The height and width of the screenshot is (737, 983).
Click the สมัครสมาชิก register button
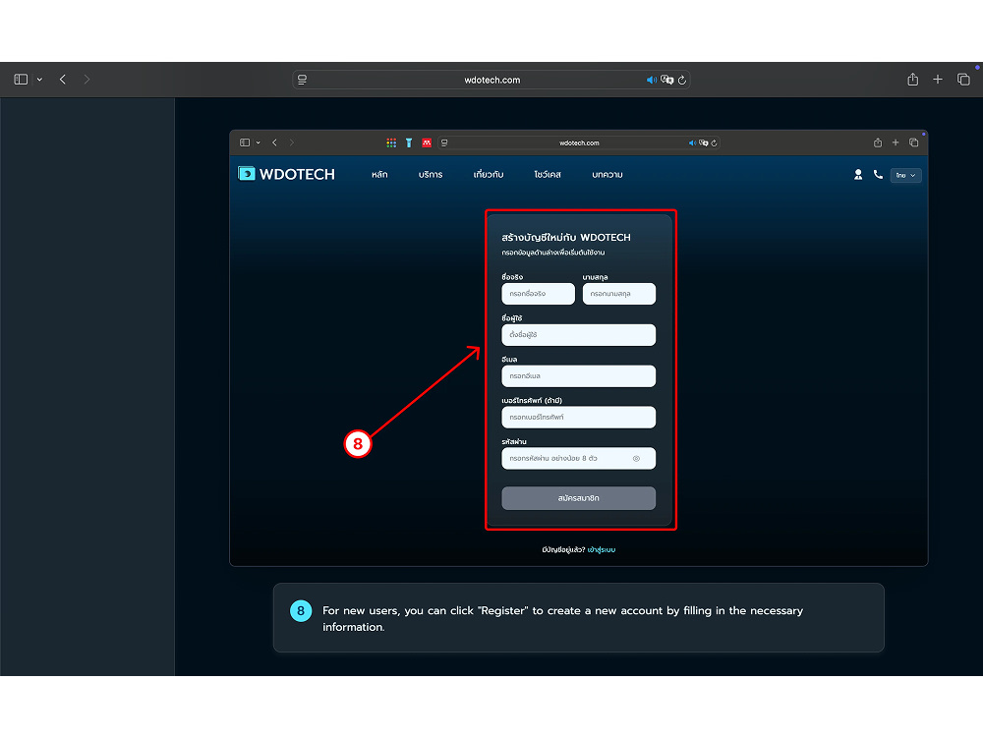[x=579, y=498]
